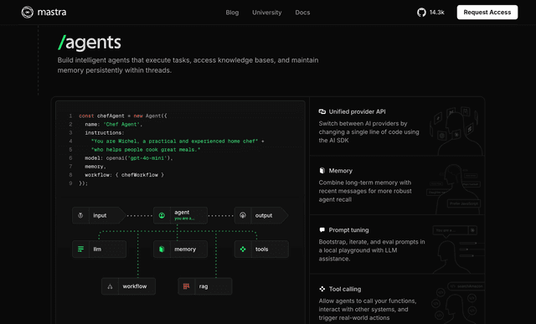Click the Unified provider API icon
The height and width of the screenshot is (324, 536).
click(x=322, y=111)
